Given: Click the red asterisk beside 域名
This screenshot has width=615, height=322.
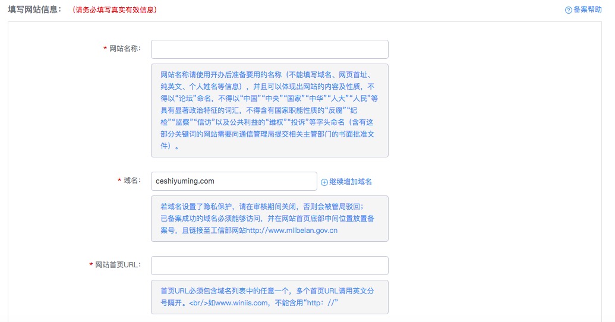Looking at the screenshot, I should tap(119, 181).
